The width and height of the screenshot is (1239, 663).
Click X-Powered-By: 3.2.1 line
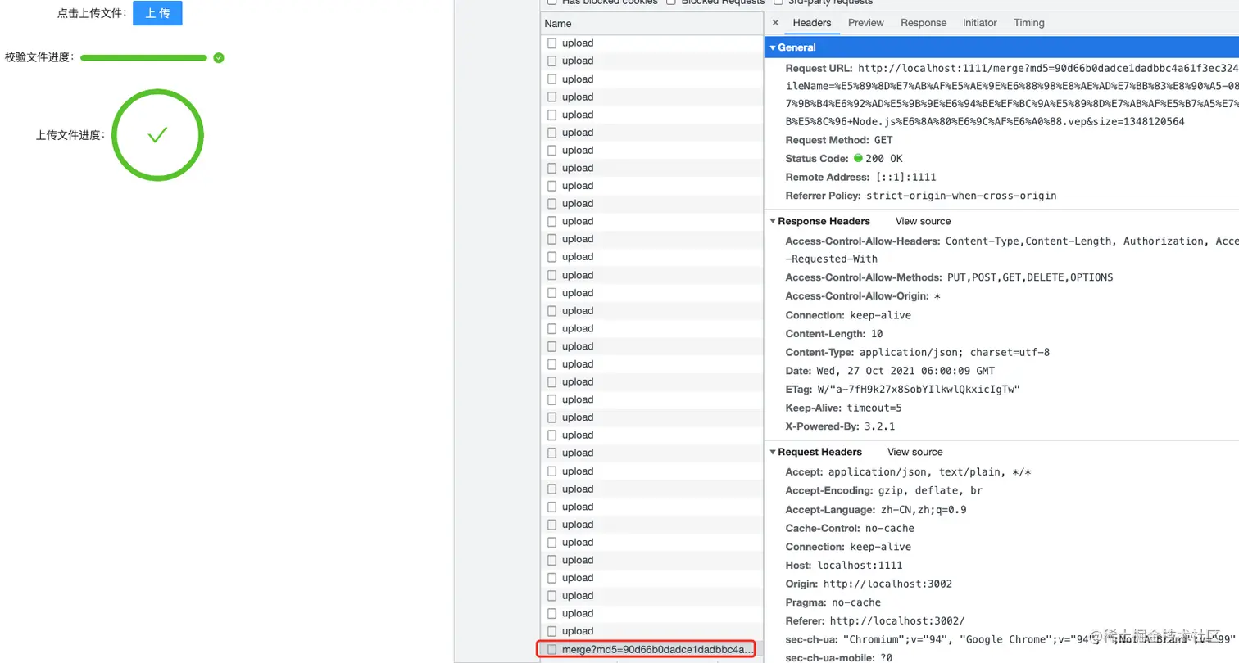point(840,426)
